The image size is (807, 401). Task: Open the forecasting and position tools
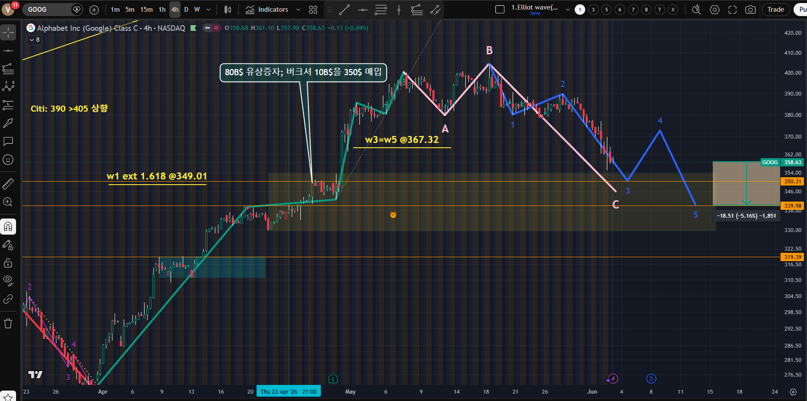[x=8, y=105]
